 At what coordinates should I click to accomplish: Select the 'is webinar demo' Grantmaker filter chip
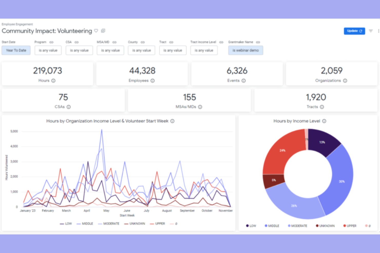pos(245,50)
